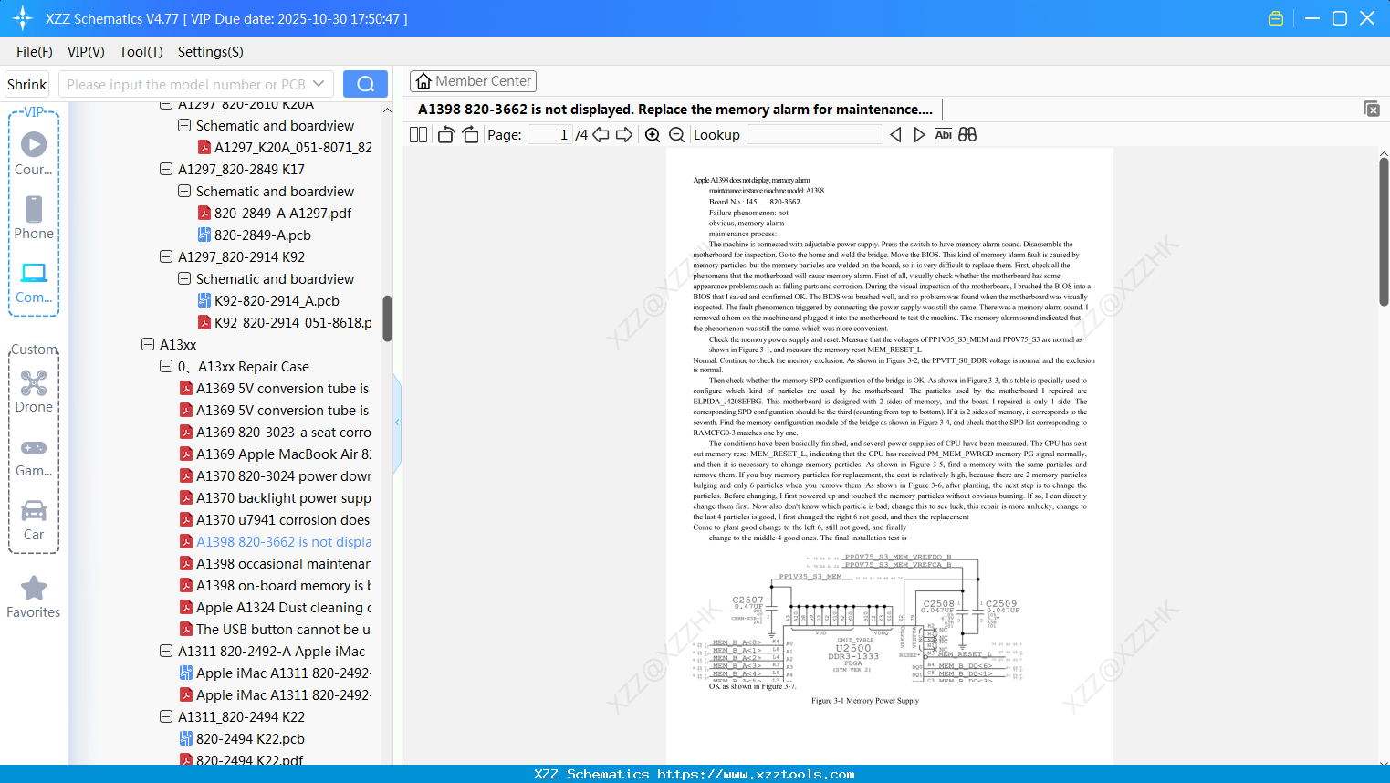Collapse the A13xx Repair Case folder

point(166,366)
